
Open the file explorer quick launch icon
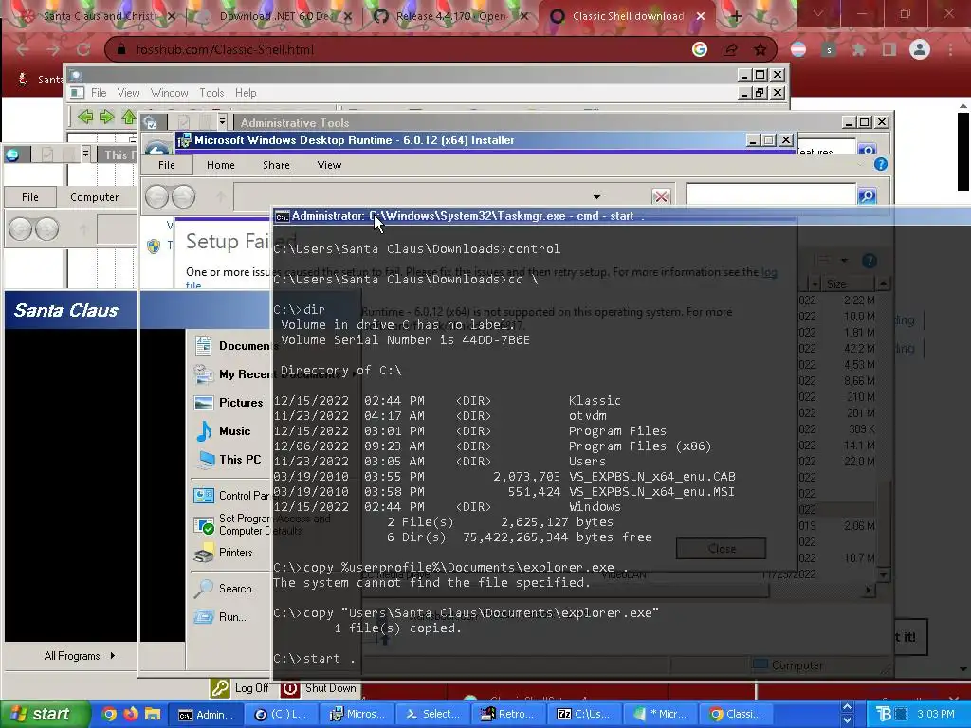(153, 714)
